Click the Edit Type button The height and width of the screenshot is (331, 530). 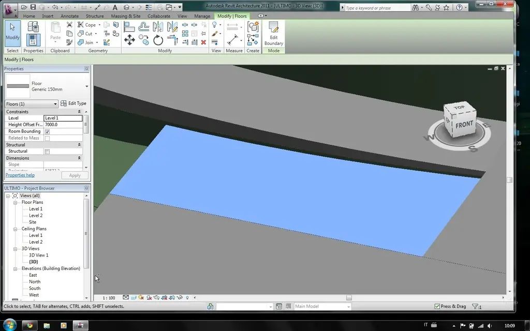[x=73, y=103]
